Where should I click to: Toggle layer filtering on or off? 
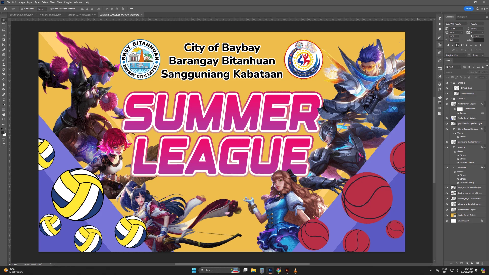[x=487, y=66]
